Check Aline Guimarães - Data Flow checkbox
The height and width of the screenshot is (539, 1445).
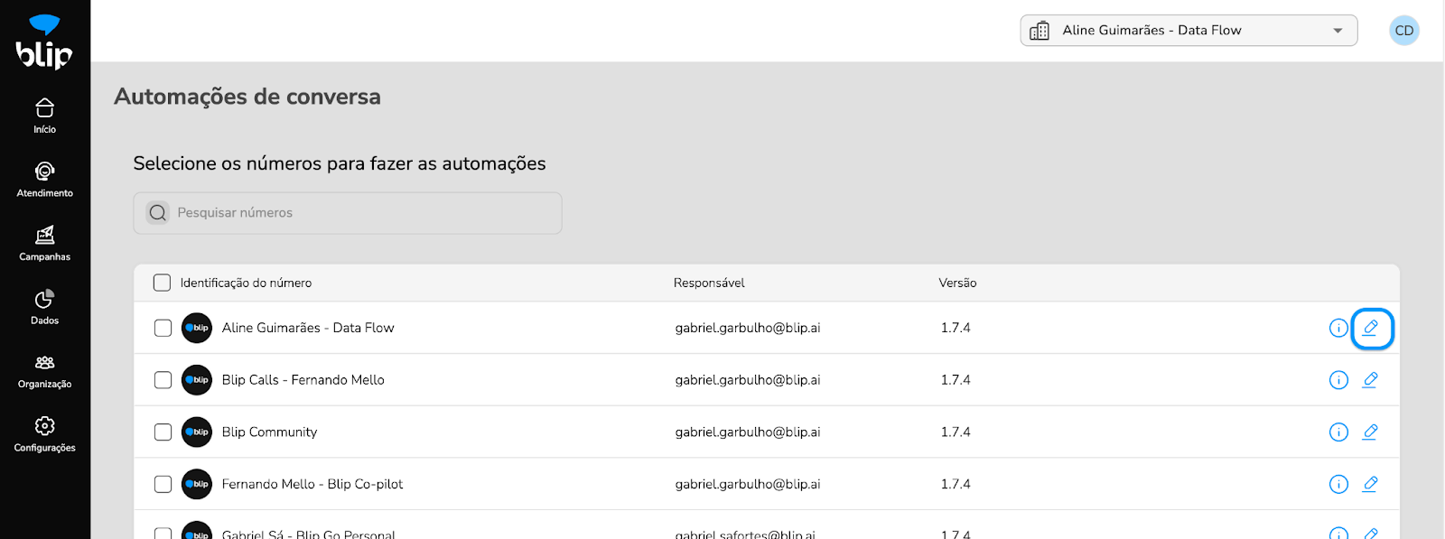pyautogui.click(x=163, y=328)
